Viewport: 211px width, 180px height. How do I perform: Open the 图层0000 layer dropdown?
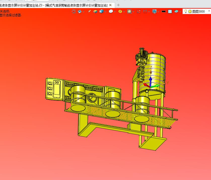coord(209,11)
